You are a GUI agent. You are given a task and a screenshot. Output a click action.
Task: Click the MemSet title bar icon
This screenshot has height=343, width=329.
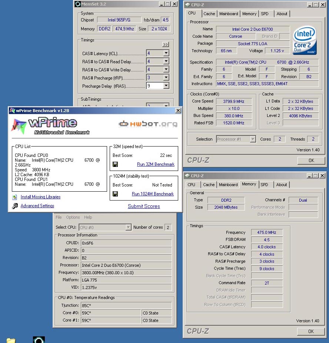[77, 4]
